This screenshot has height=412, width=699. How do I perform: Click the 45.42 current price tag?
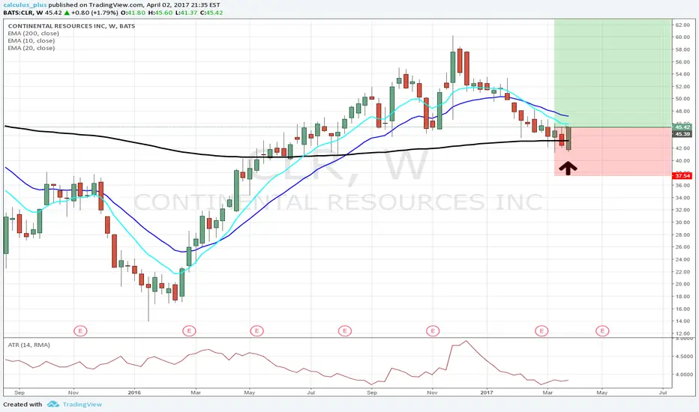pyautogui.click(x=682, y=127)
